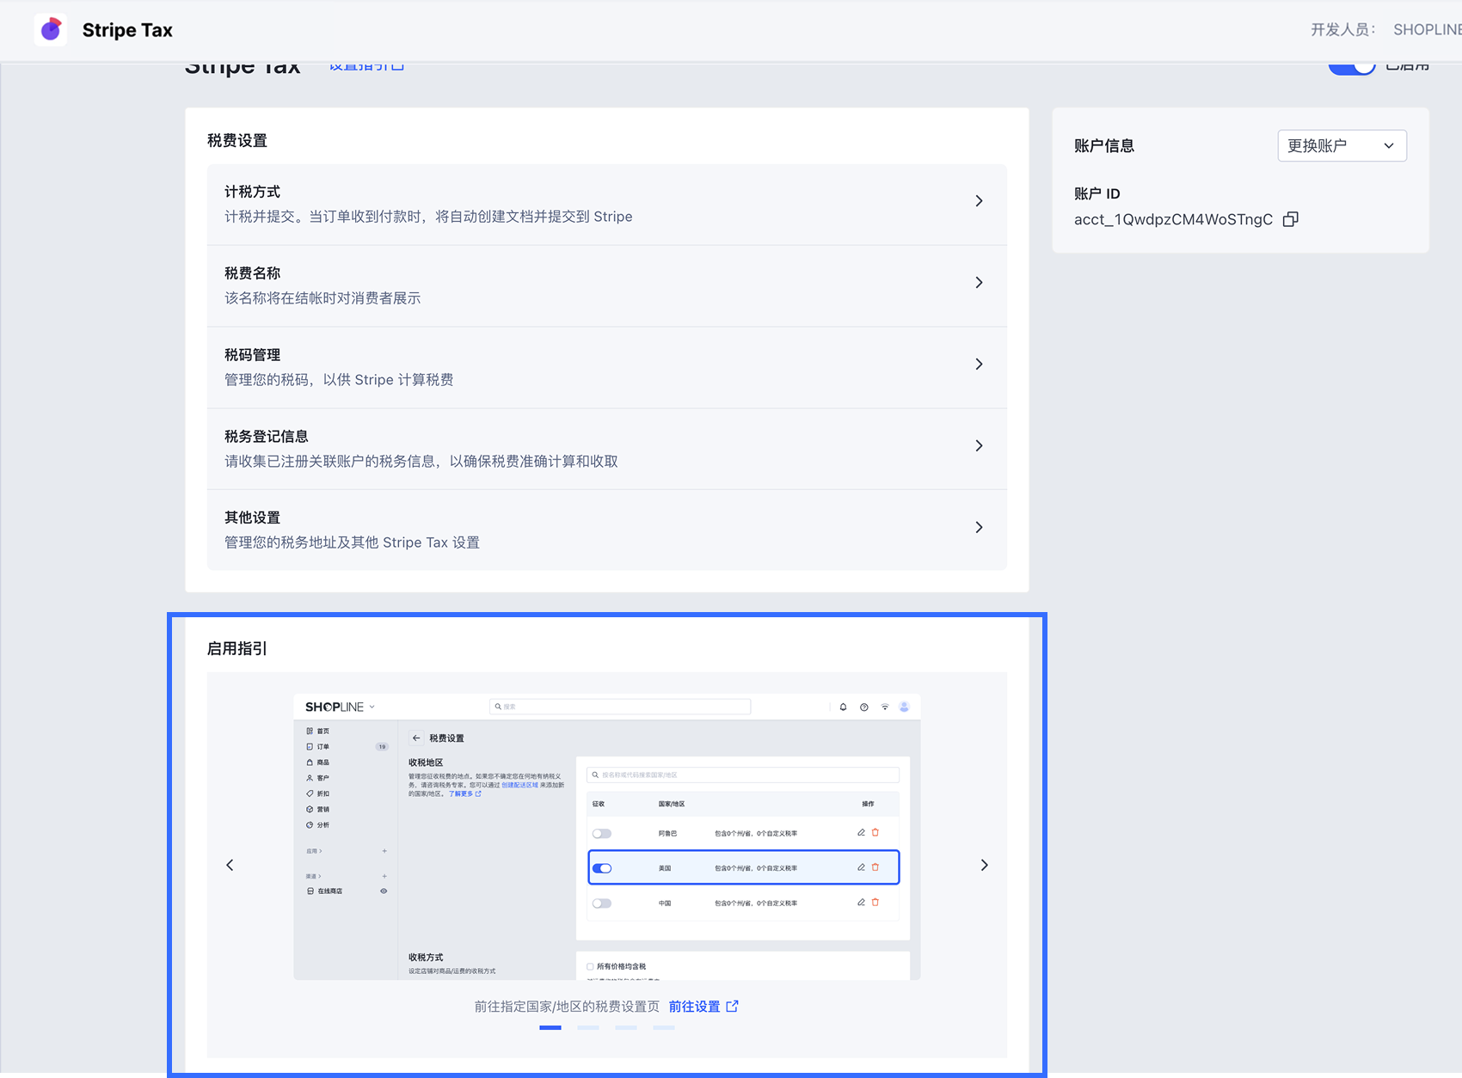This screenshot has height=1078, width=1462.
Task: Click the 税费名称 row title
Action: pyautogui.click(x=252, y=273)
